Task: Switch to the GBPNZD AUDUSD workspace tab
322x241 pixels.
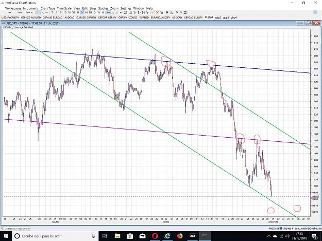Action: [x=31, y=17]
